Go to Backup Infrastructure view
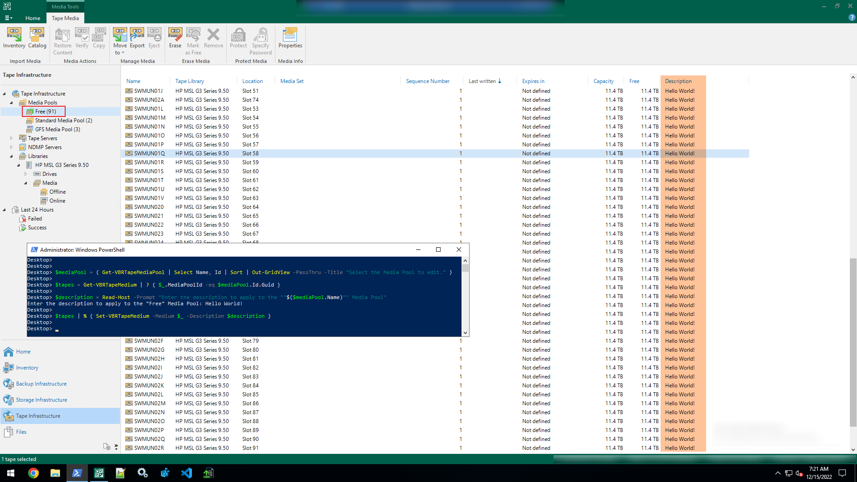 (40, 383)
